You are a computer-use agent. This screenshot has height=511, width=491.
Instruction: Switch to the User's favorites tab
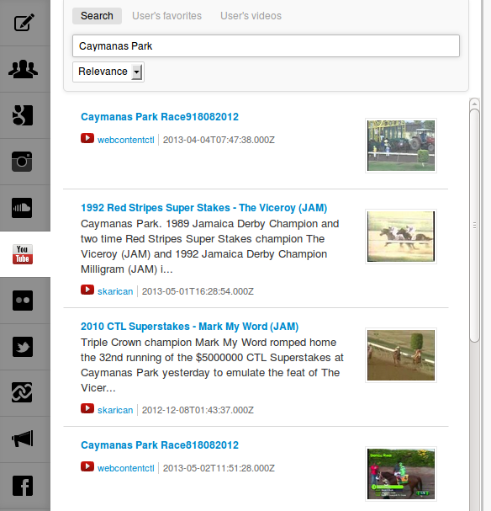(x=166, y=16)
